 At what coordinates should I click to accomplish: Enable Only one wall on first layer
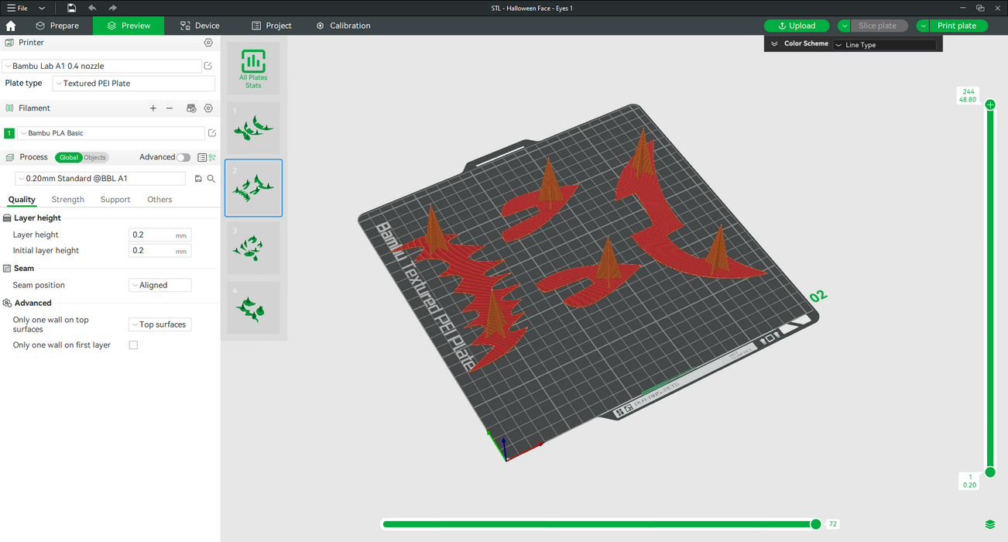click(x=133, y=345)
